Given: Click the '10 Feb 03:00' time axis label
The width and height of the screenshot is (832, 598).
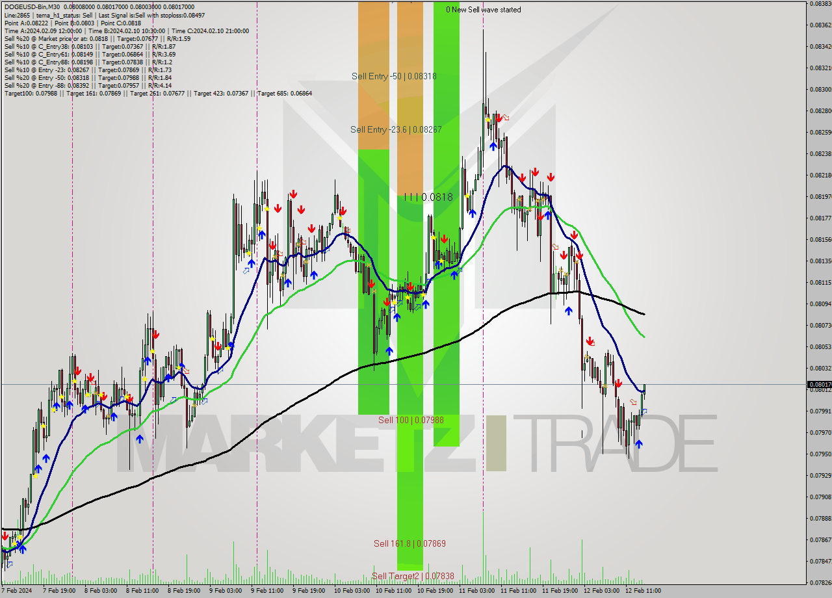Looking at the screenshot, I should coord(352,591).
